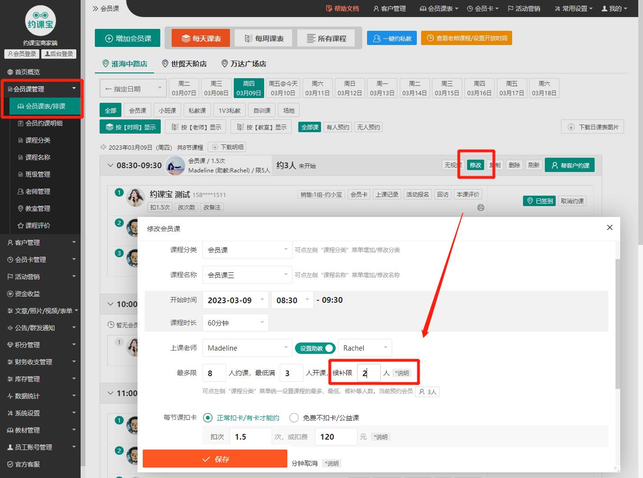
Task: Open the 上课老师 Madeline dropdown
Action: (247, 348)
